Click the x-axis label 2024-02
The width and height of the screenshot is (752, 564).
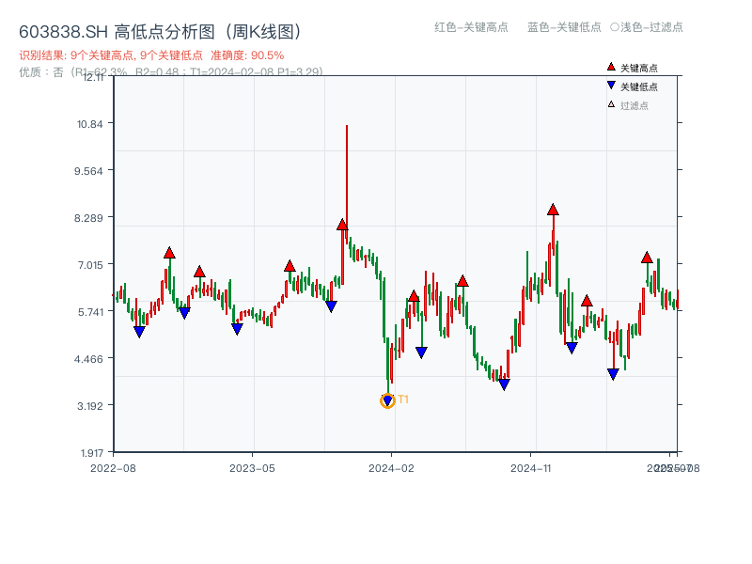(x=391, y=468)
